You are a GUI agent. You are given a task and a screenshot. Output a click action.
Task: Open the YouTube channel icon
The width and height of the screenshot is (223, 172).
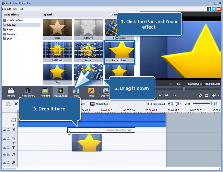(x=219, y=9)
